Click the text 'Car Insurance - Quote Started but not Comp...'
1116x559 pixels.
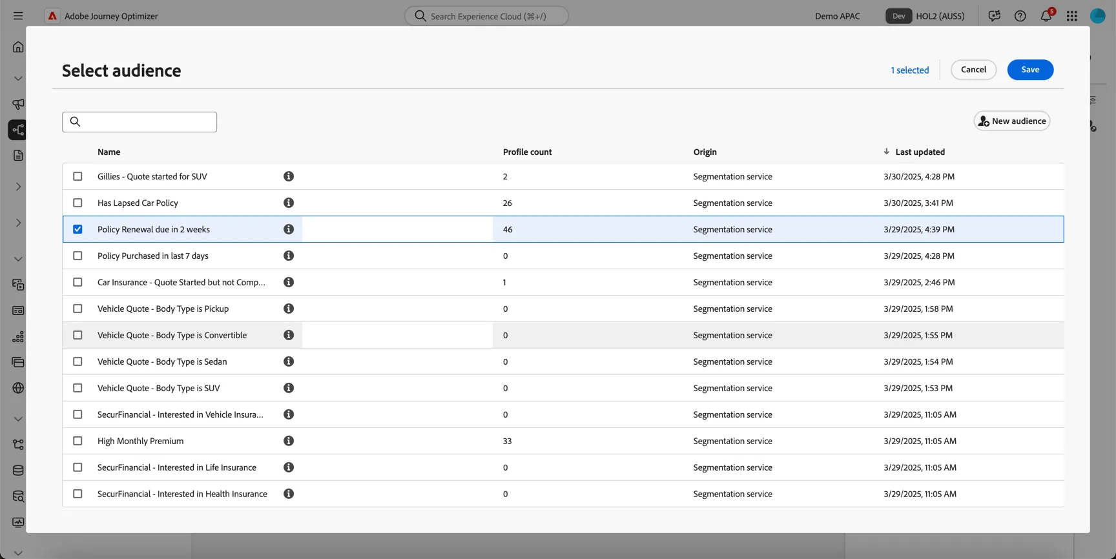[x=181, y=282]
